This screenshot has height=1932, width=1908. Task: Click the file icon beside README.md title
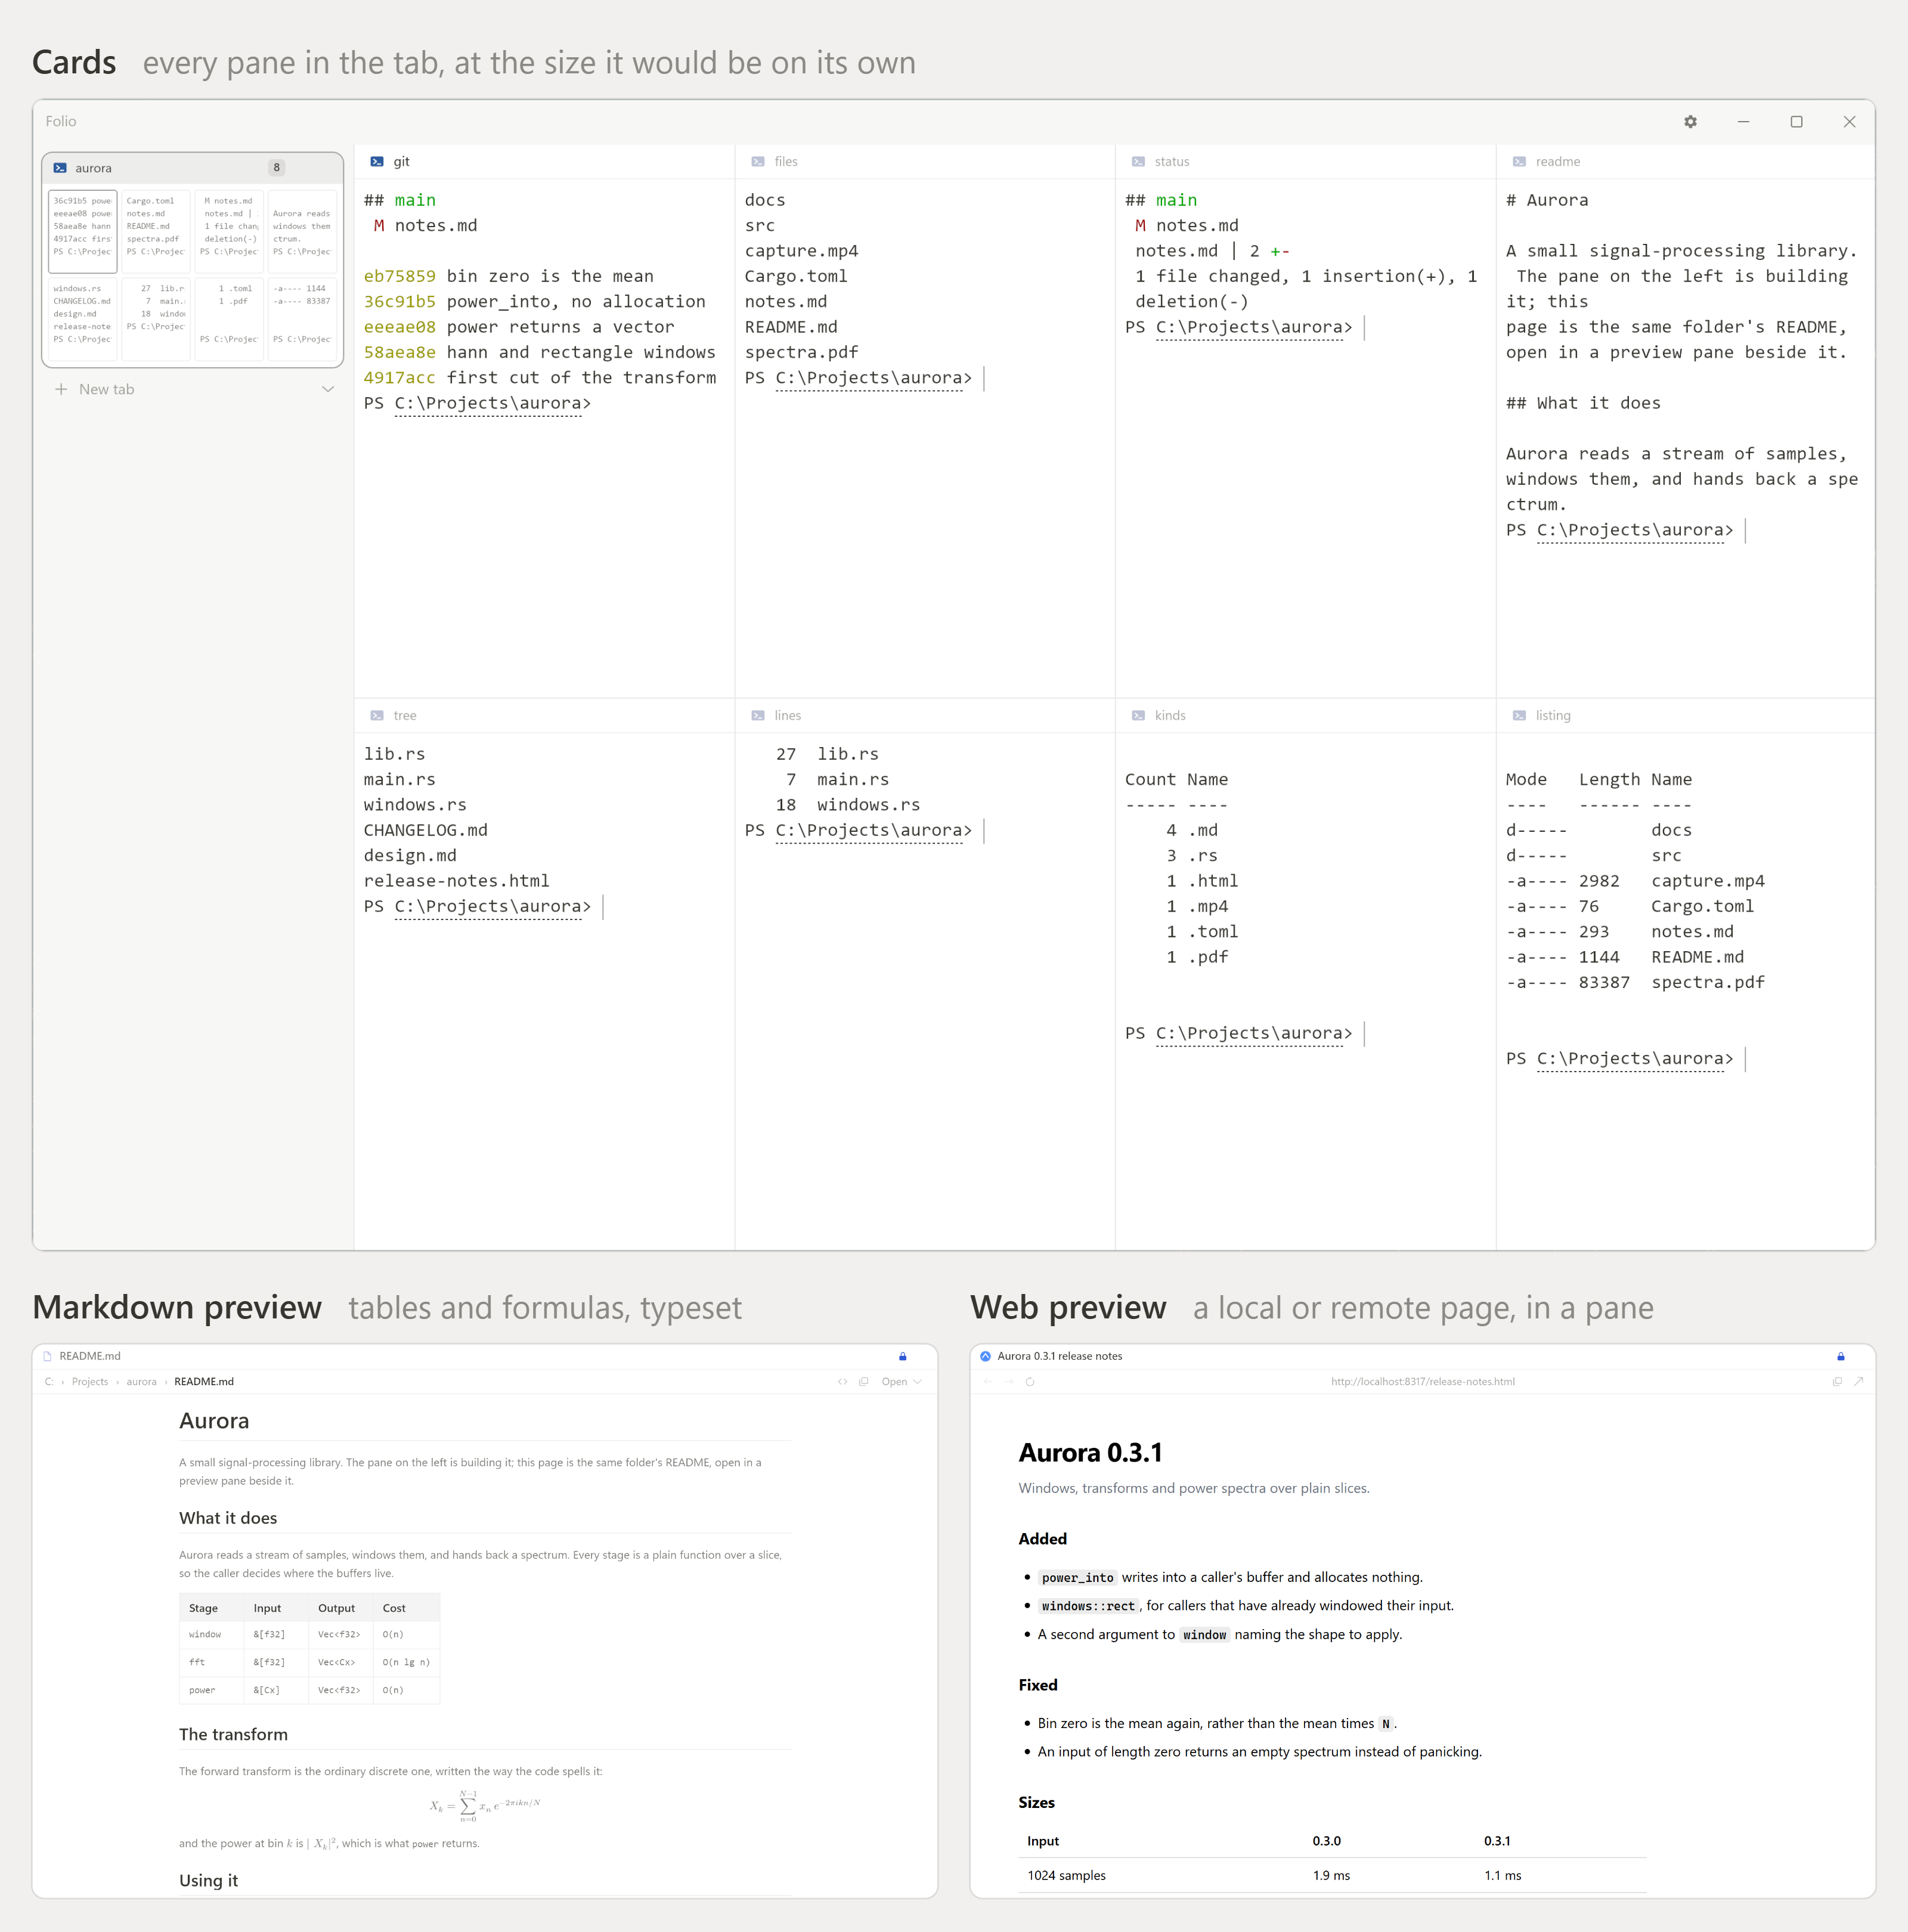47,1356
